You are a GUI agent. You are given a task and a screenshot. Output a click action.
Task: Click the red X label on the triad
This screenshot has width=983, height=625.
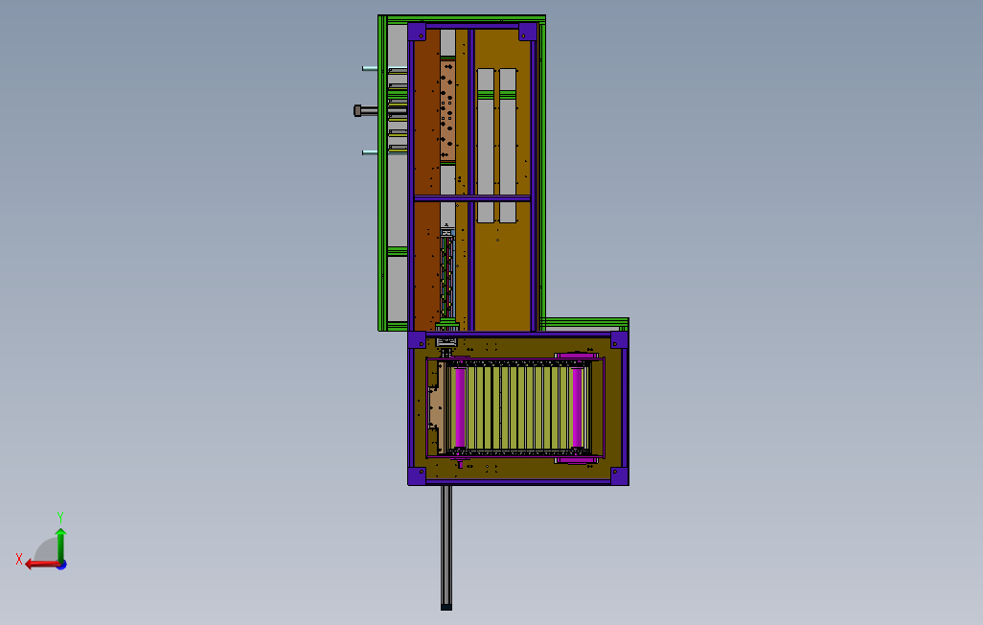click(19, 559)
